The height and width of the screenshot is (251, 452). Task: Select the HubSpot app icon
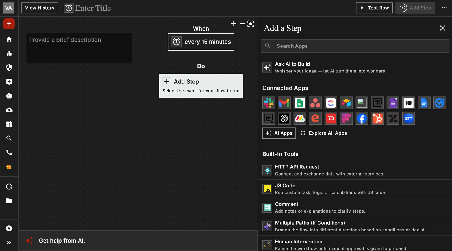(377, 118)
